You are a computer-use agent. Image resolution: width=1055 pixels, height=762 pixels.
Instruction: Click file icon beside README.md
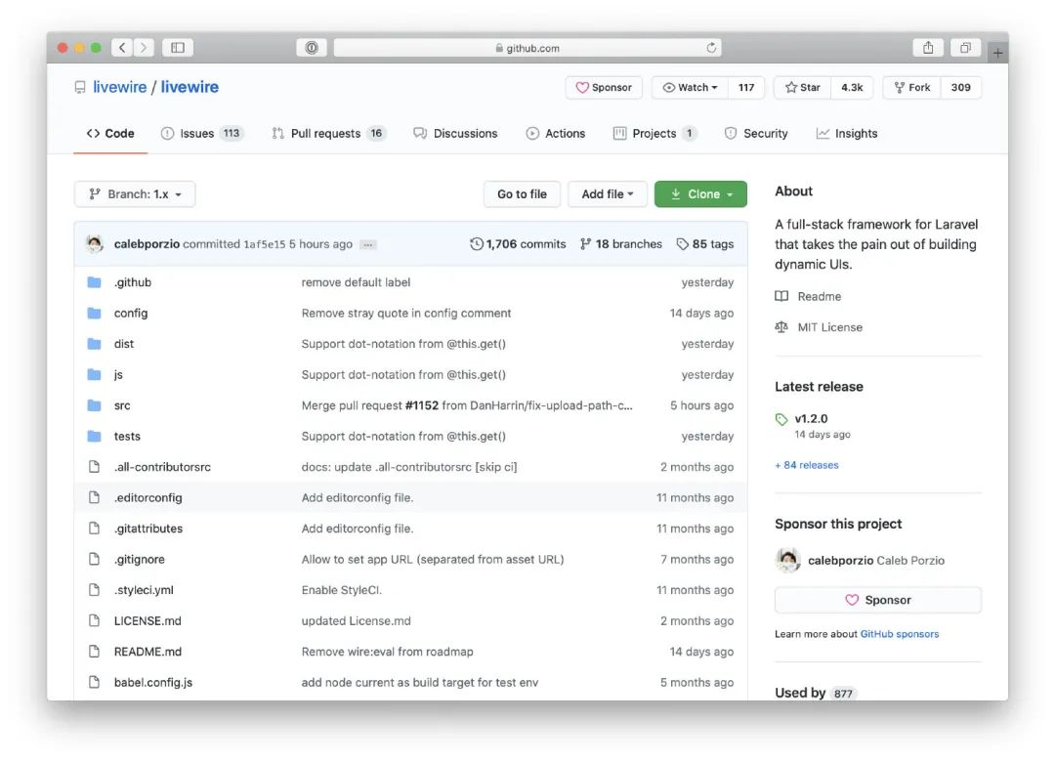tap(94, 651)
